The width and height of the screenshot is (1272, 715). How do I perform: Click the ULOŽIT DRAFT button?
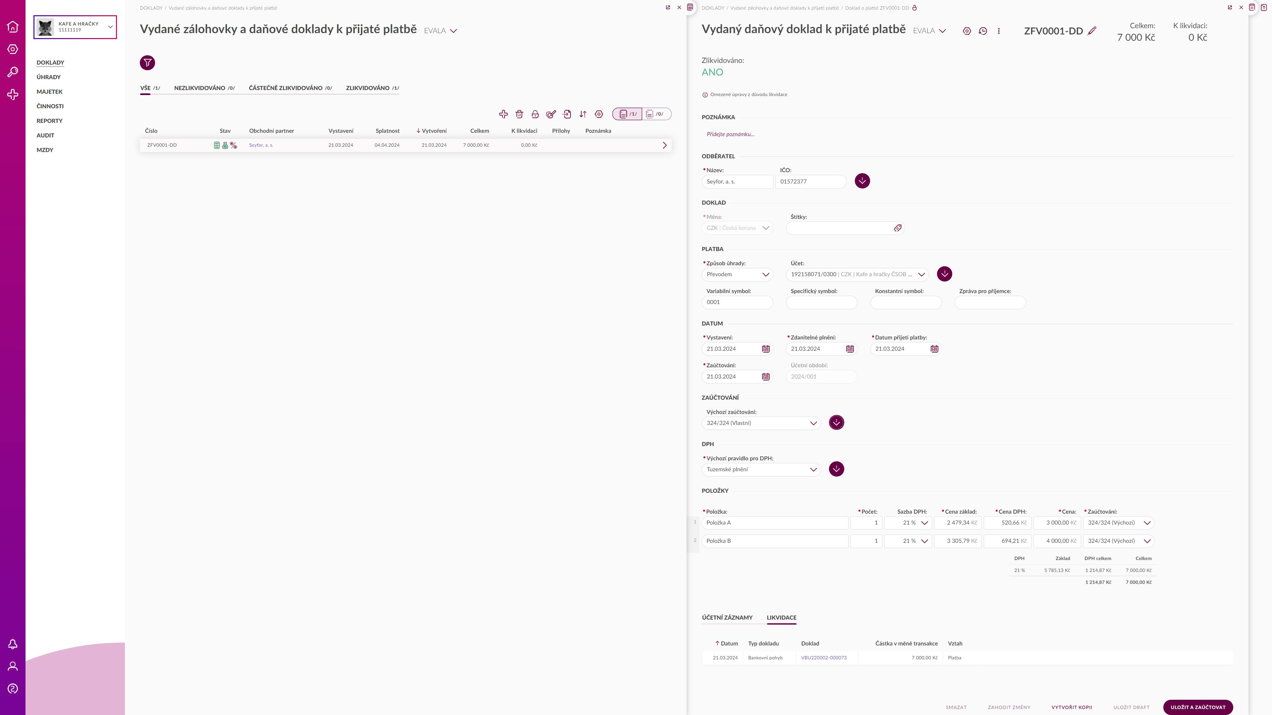click(x=1131, y=707)
